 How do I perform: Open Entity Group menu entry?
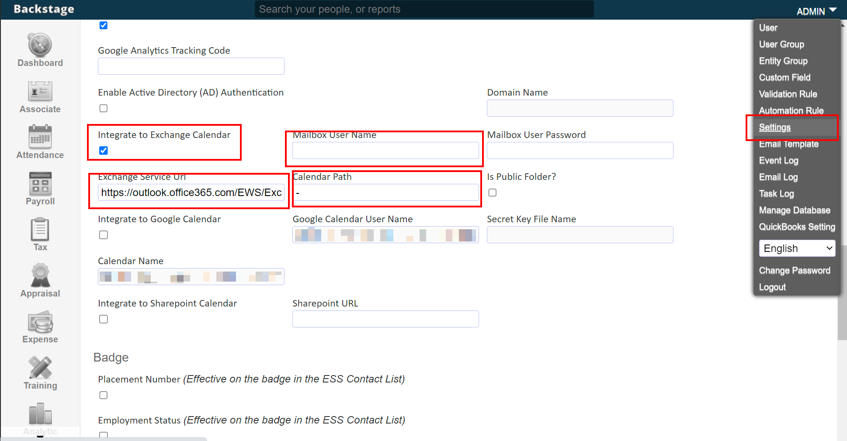pyautogui.click(x=783, y=61)
